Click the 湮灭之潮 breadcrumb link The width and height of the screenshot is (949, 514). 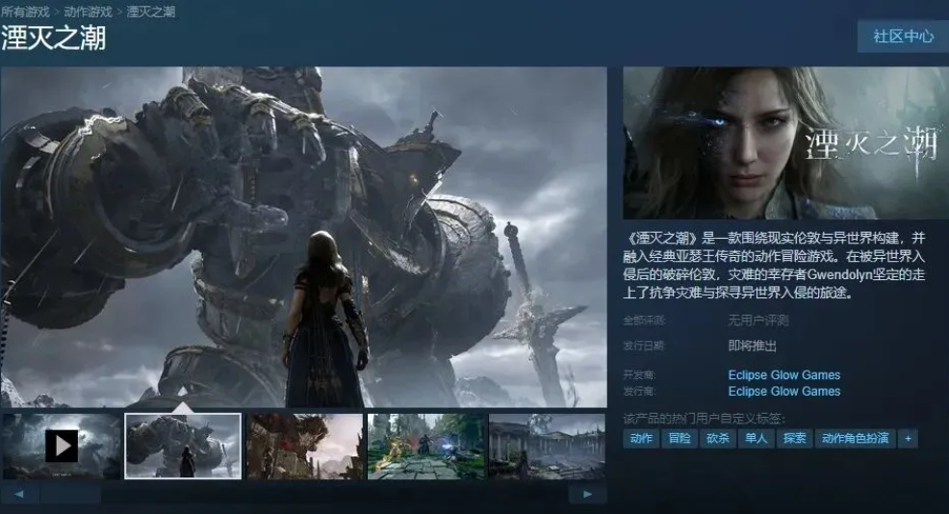coord(151,12)
